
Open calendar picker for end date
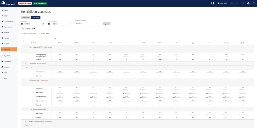[x=49, y=24]
